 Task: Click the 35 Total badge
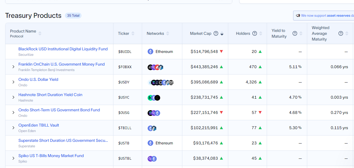click(x=73, y=16)
